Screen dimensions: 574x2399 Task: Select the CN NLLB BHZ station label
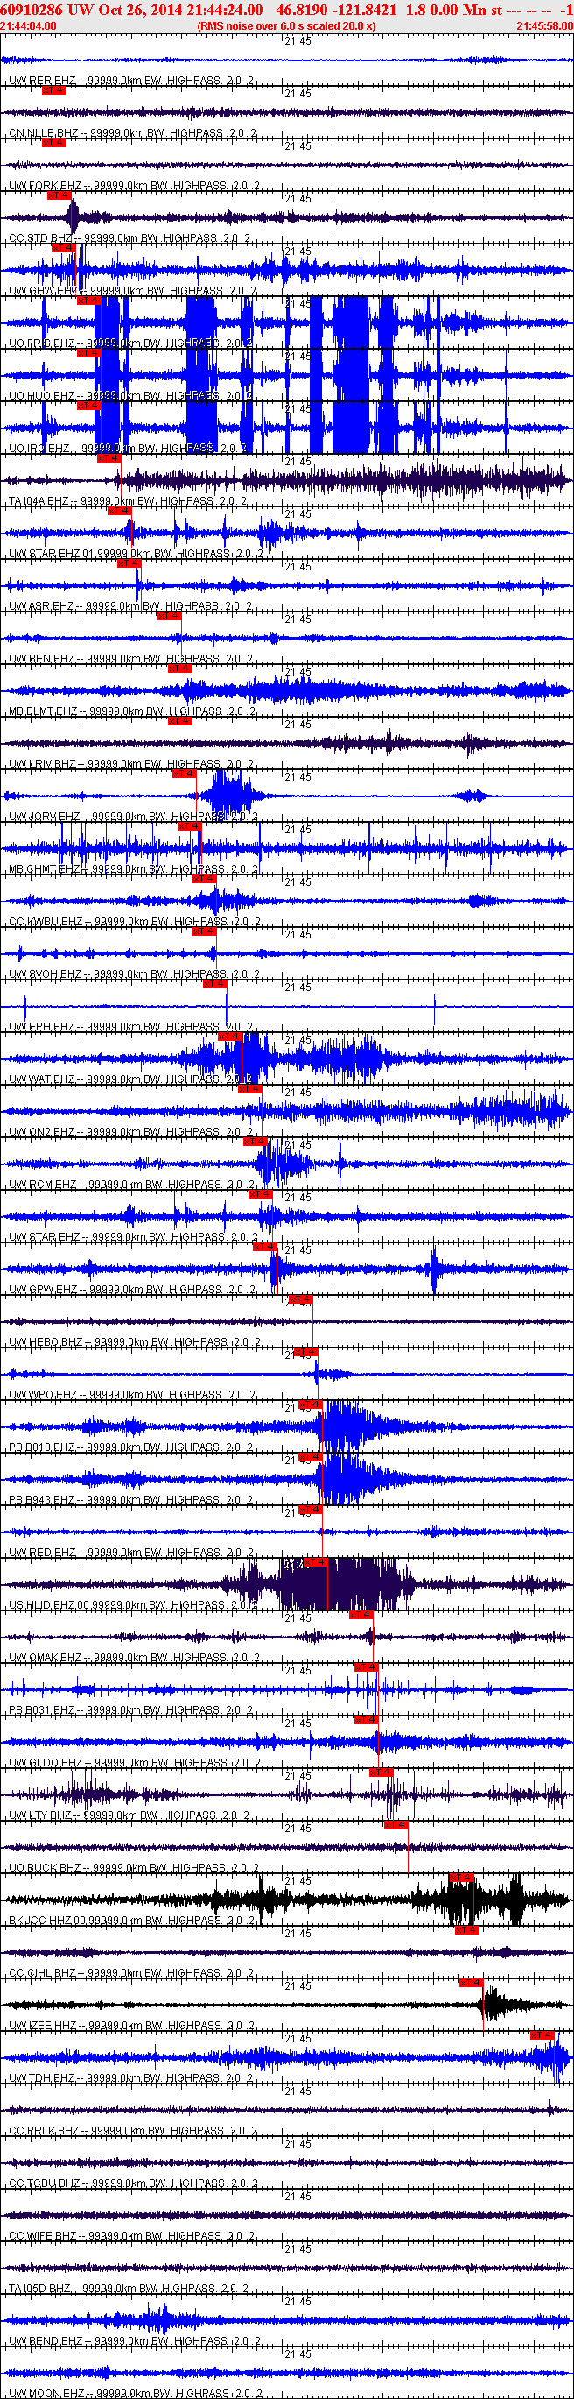[134, 133]
